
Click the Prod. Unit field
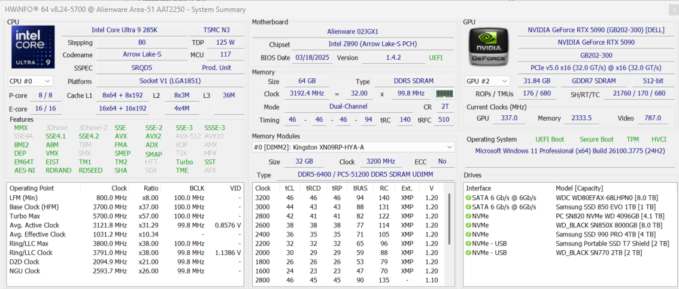coord(217,68)
